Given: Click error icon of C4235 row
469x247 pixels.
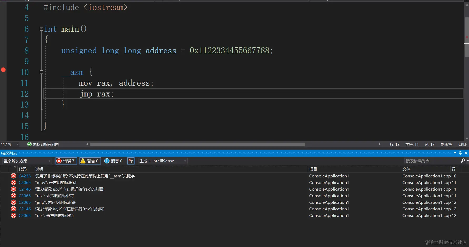Looking at the screenshot, I should pyautogui.click(x=13, y=176).
